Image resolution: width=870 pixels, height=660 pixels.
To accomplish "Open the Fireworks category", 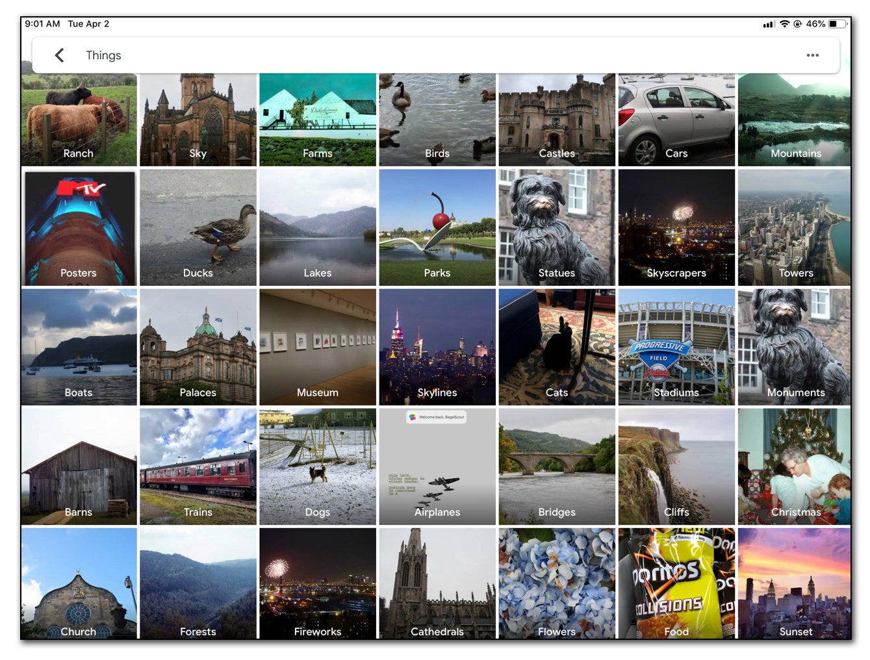I will (x=318, y=583).
